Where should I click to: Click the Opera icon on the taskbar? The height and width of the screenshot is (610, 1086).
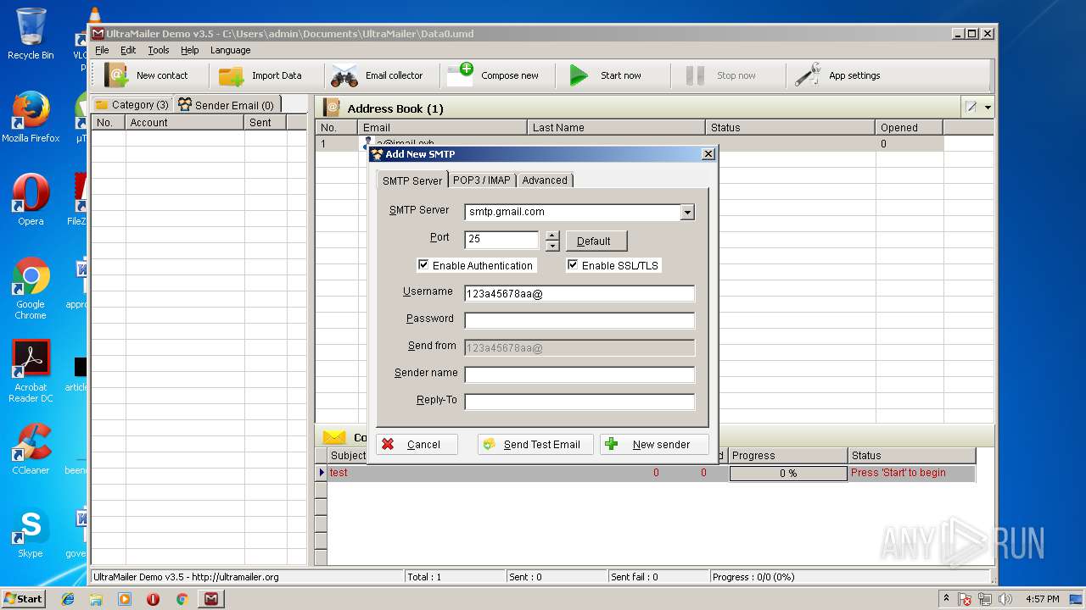153,599
